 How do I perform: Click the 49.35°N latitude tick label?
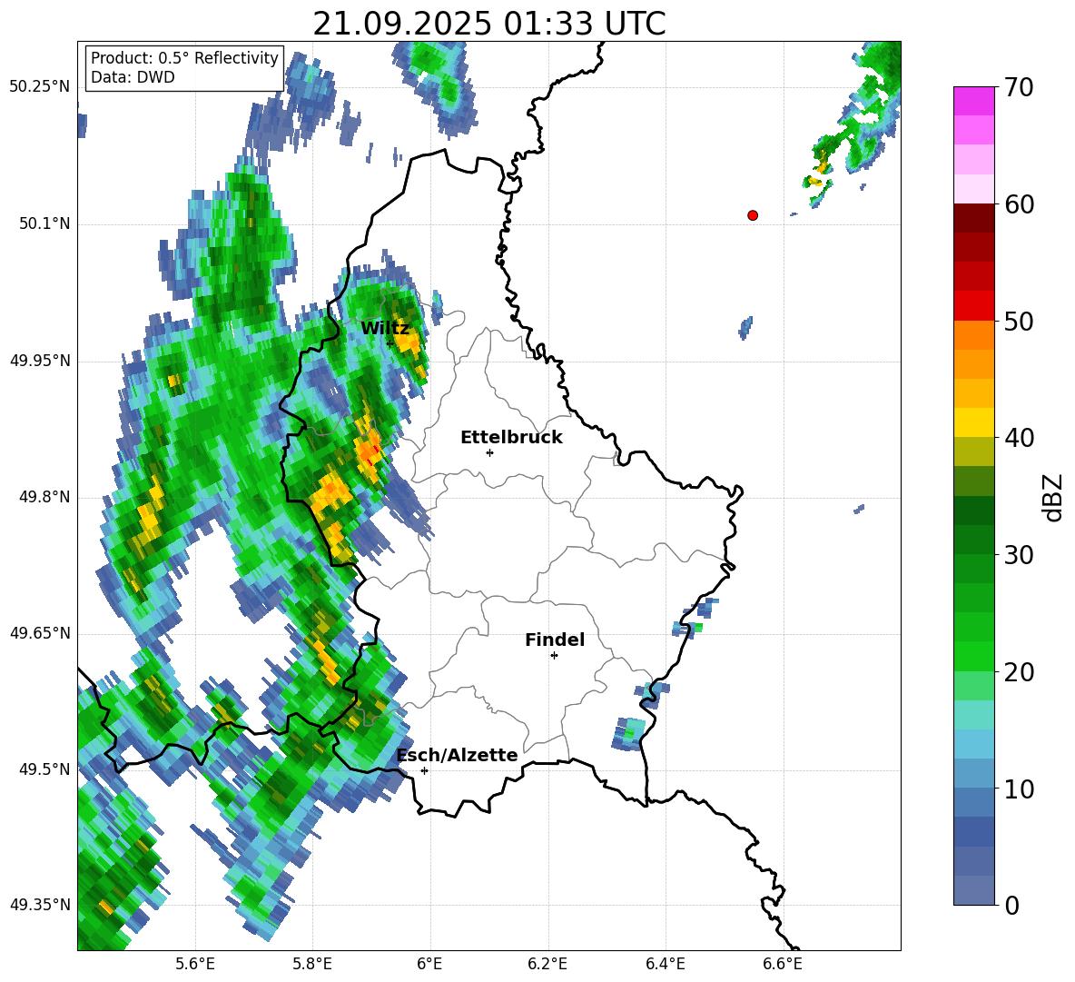point(40,905)
